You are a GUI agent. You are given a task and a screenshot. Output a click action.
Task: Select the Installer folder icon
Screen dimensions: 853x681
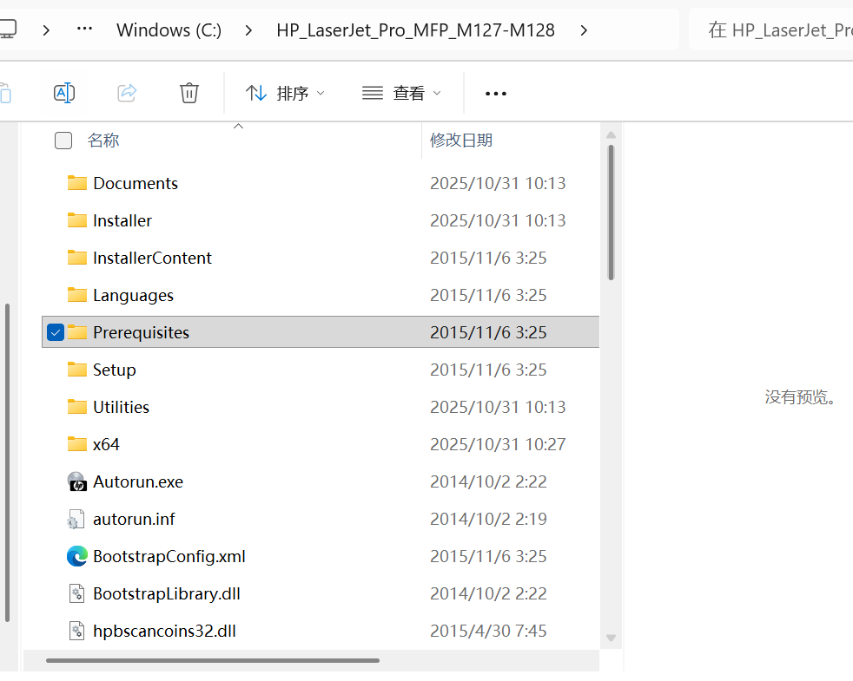[x=76, y=220]
